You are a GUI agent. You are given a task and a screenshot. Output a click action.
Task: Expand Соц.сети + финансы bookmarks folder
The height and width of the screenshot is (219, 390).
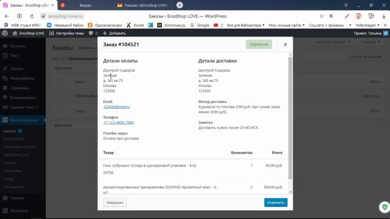pos(330,25)
